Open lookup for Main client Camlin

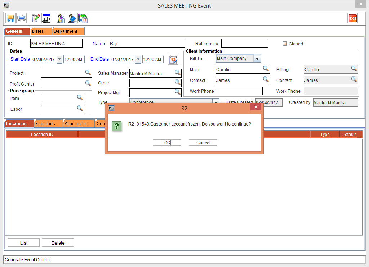click(266, 69)
